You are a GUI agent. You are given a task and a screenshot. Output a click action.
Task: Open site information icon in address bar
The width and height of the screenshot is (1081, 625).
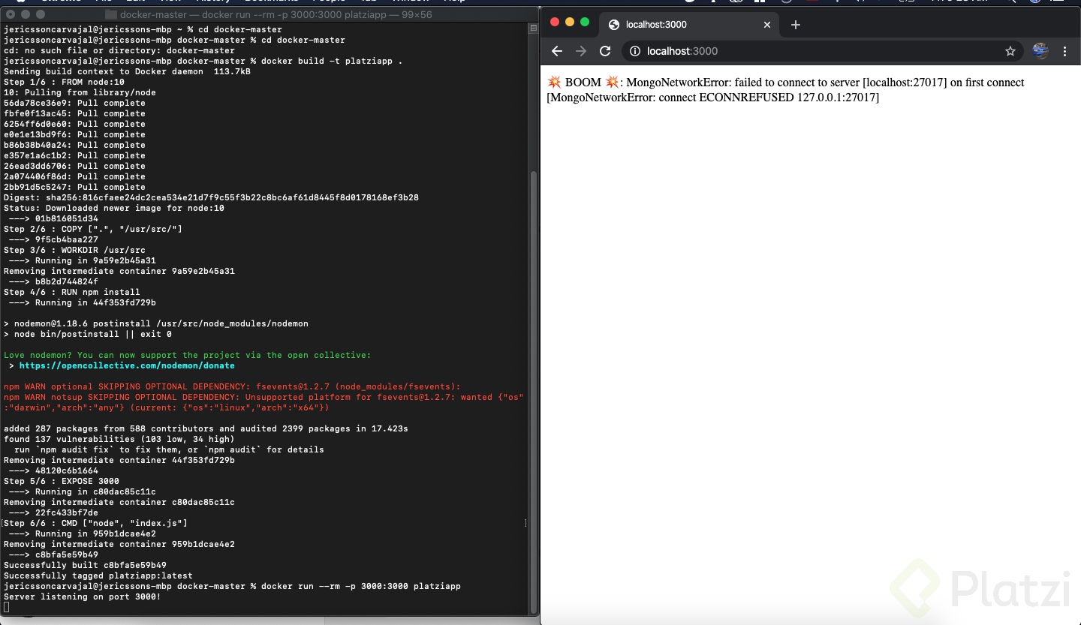tap(635, 51)
